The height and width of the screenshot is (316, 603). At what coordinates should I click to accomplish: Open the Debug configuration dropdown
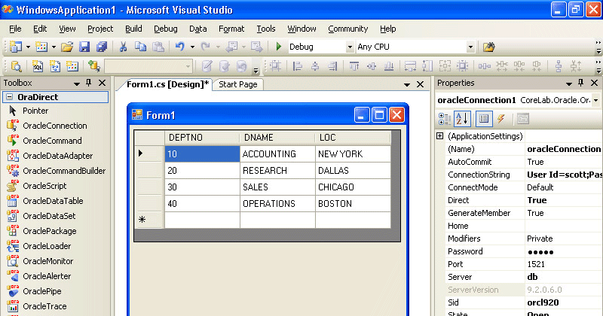point(349,47)
